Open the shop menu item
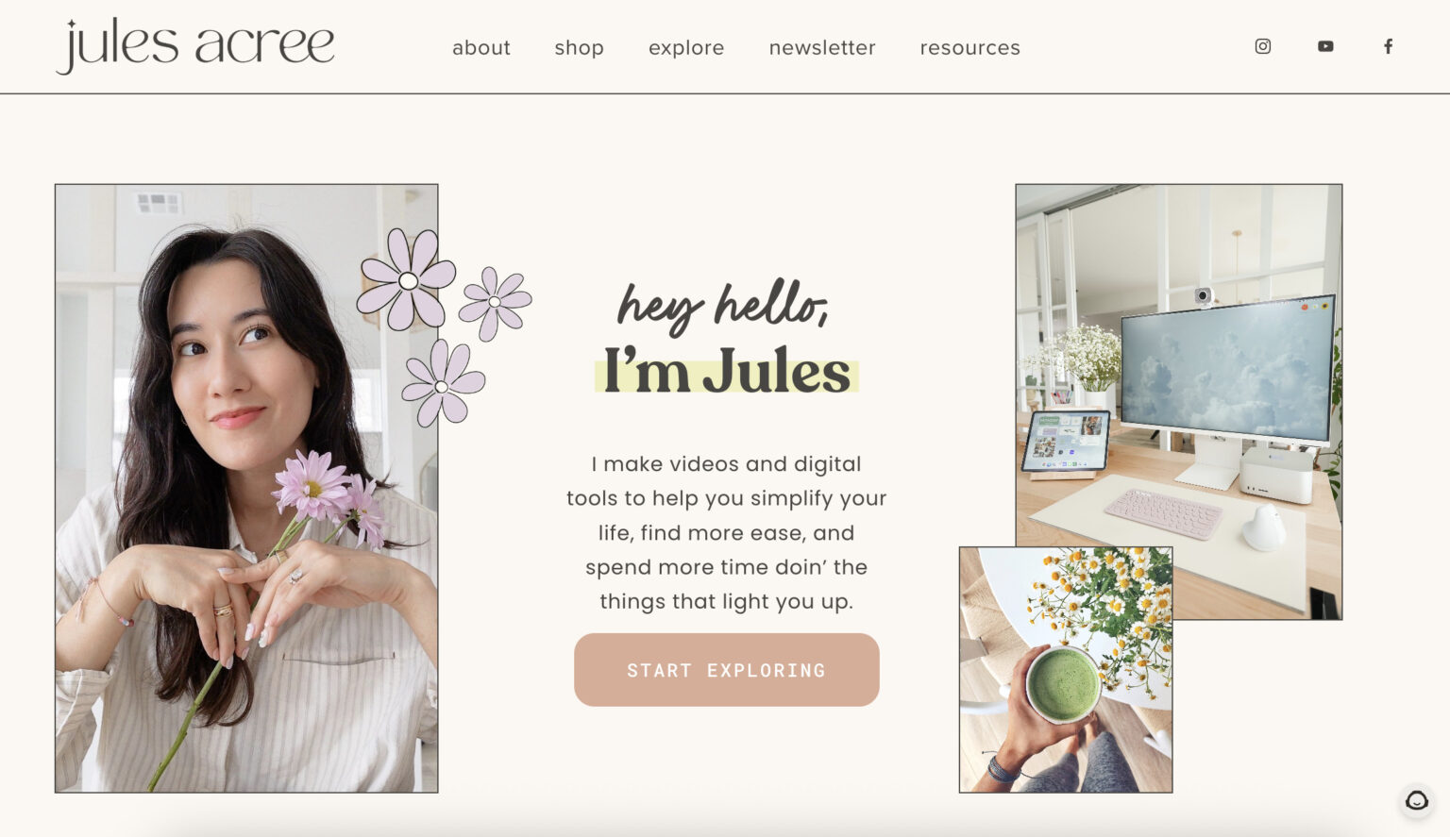This screenshot has height=837, width=1450. click(x=579, y=47)
